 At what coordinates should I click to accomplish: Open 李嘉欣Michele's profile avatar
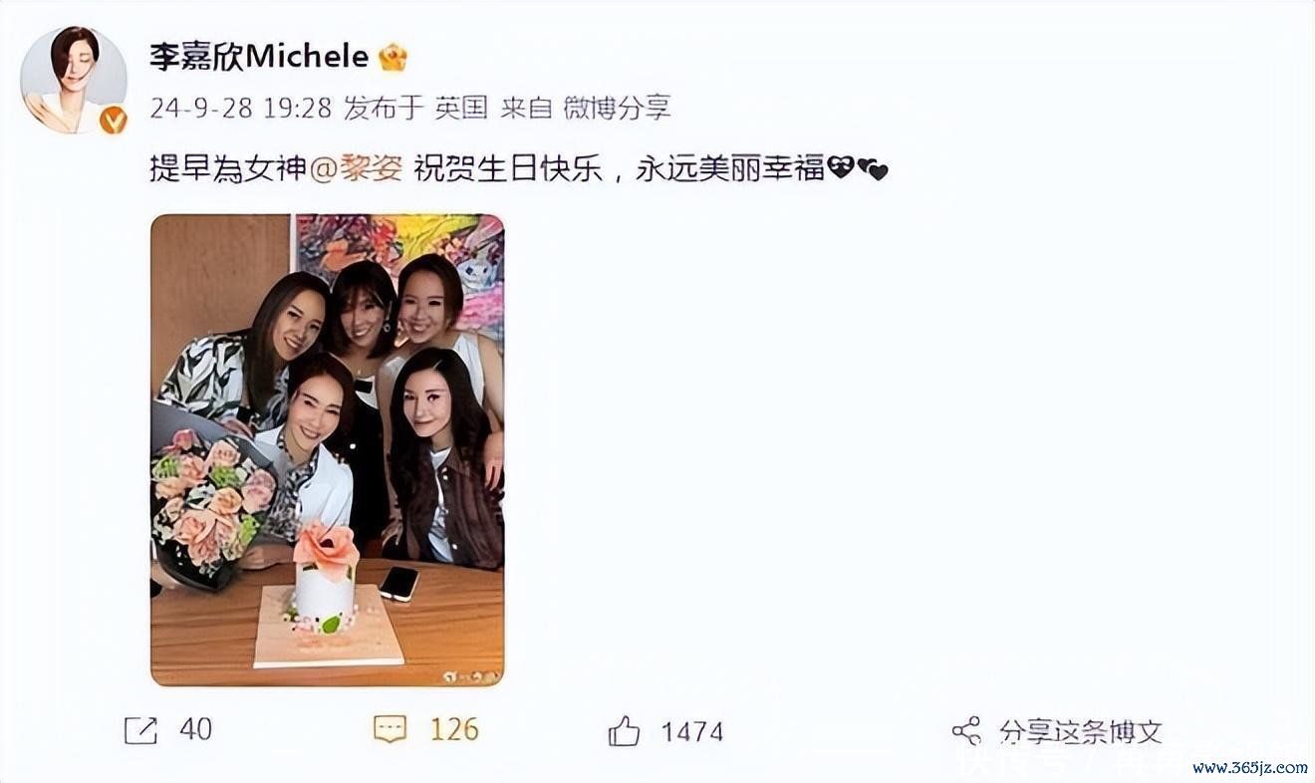point(74,81)
